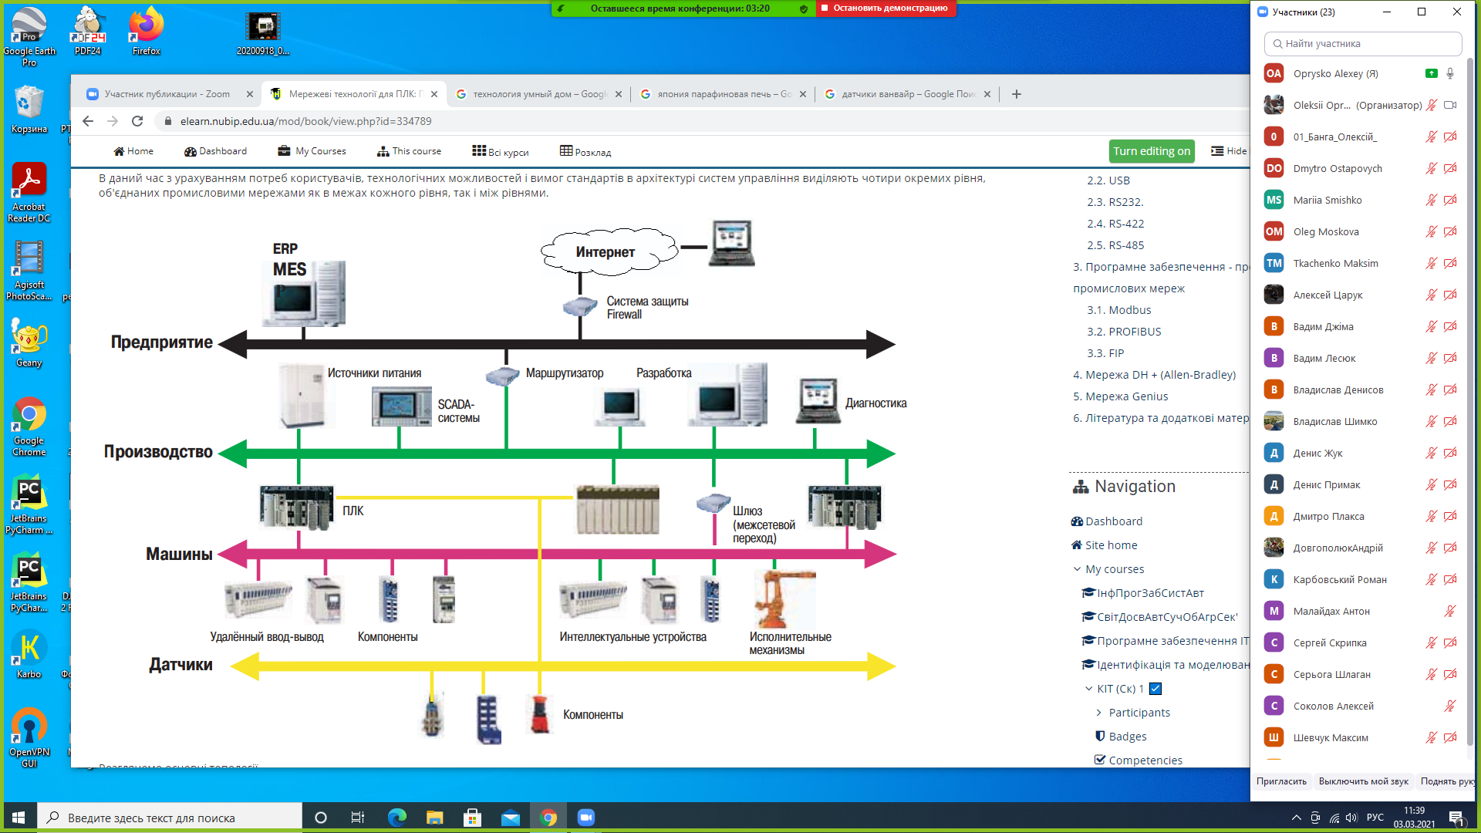
Task: Open Karbo desktop shortcut
Action: tap(29, 655)
